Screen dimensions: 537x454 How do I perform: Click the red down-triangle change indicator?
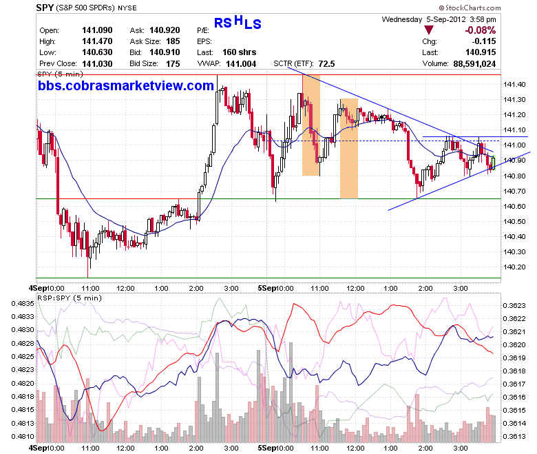(x=428, y=30)
